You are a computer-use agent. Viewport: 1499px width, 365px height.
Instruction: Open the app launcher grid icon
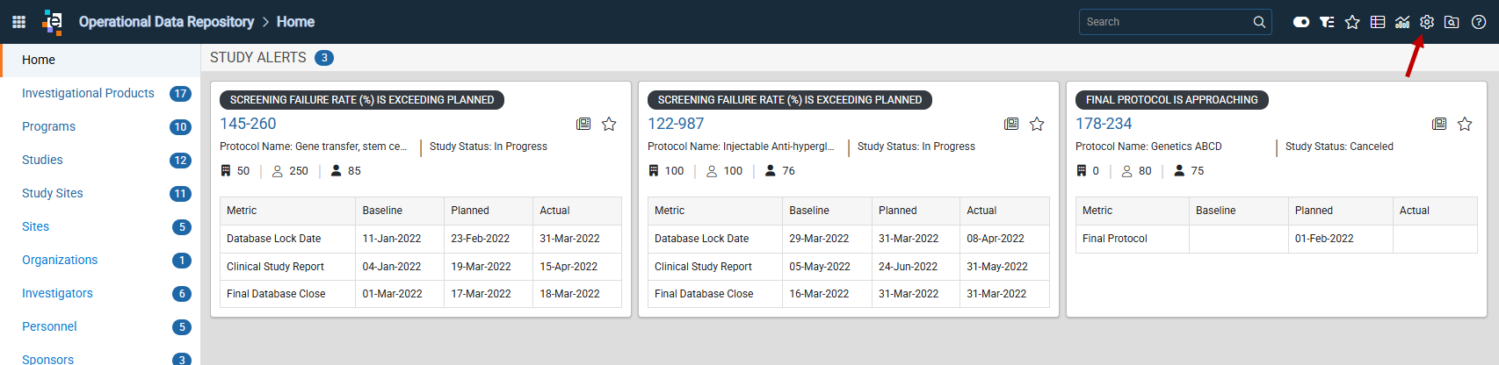pyautogui.click(x=18, y=22)
